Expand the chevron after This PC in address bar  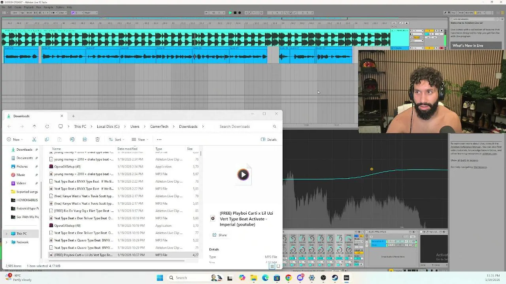(x=91, y=127)
